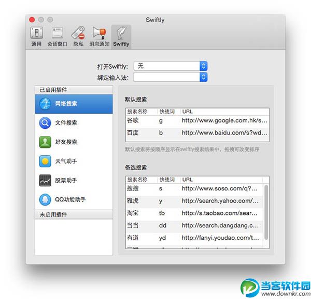
Task: Select the QQ功能助手 plugin label
Action: 70,199
